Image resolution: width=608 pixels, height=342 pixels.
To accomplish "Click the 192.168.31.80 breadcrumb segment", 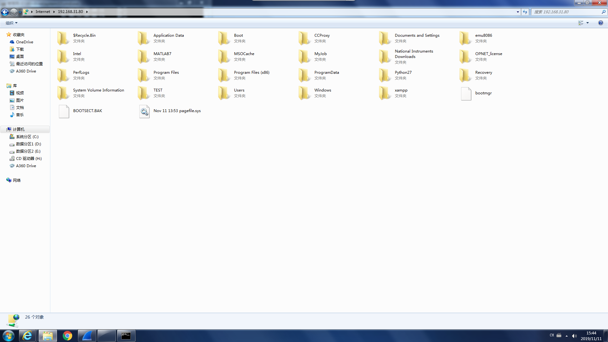I will (70, 12).
